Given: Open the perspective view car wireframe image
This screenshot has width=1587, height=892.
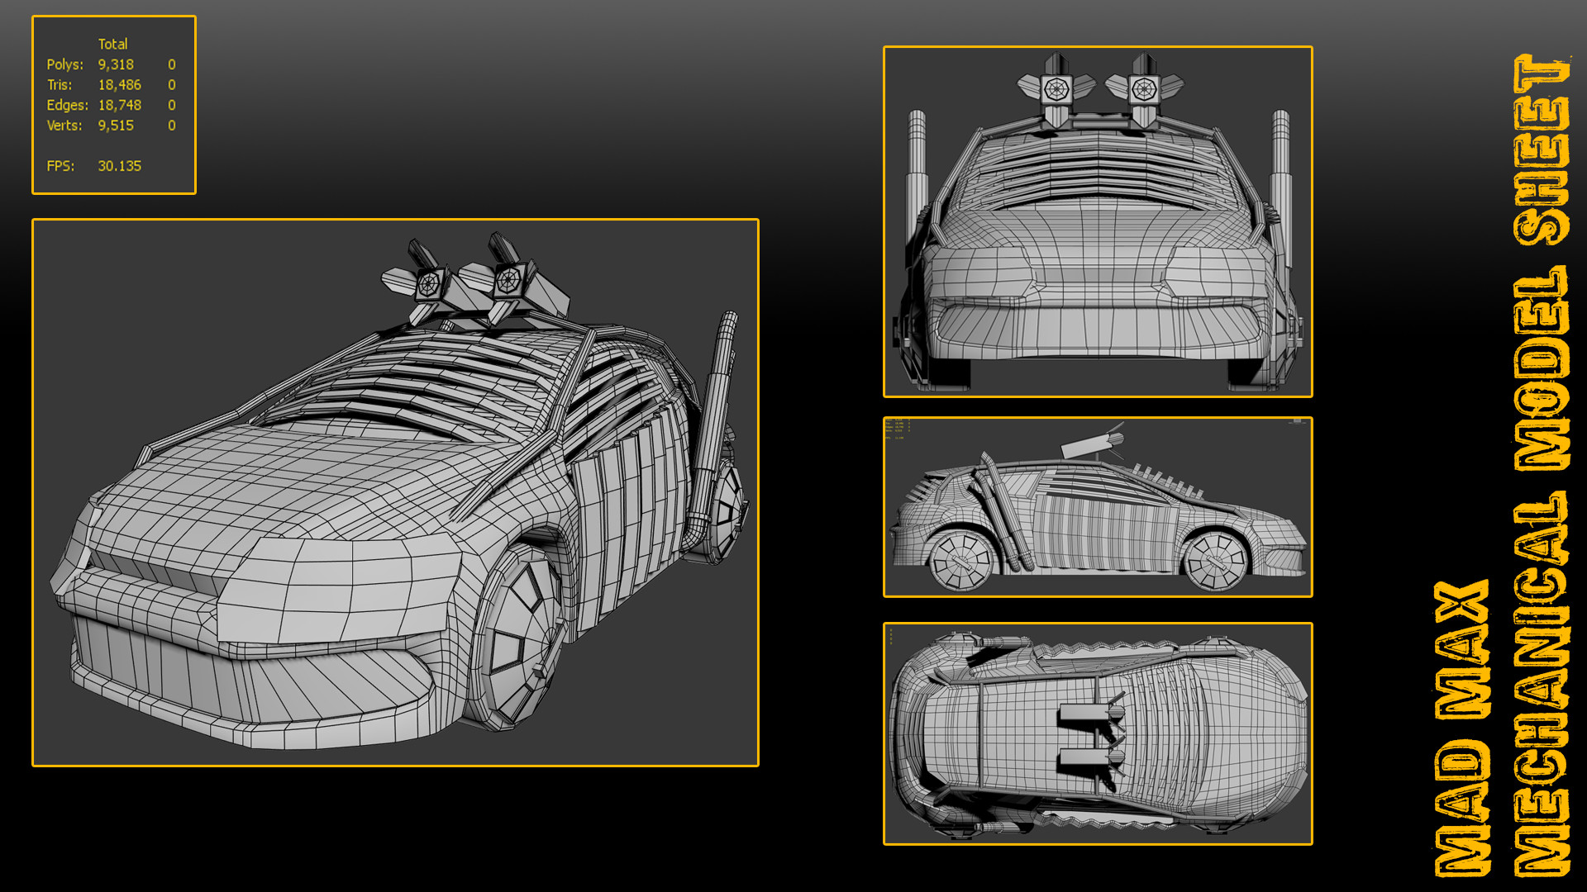Looking at the screenshot, I should pyautogui.click(x=395, y=492).
